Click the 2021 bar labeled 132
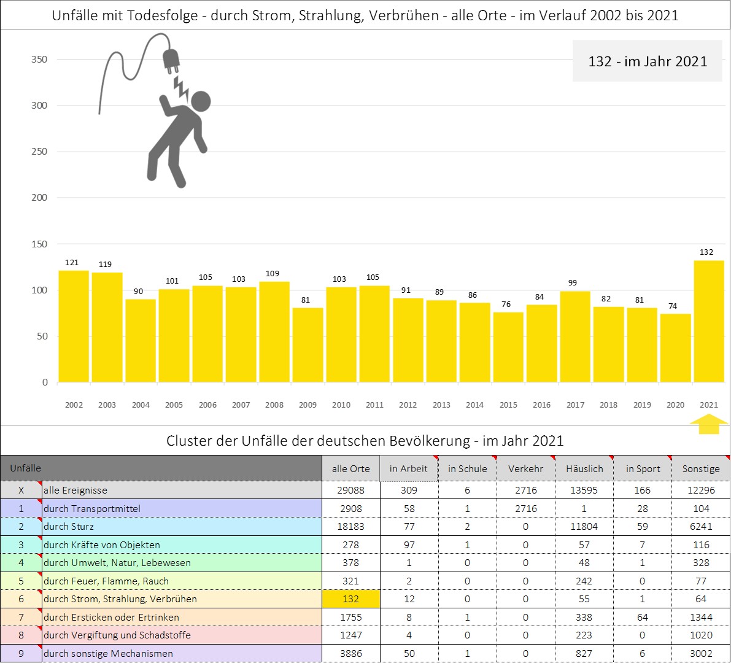 (x=708, y=321)
